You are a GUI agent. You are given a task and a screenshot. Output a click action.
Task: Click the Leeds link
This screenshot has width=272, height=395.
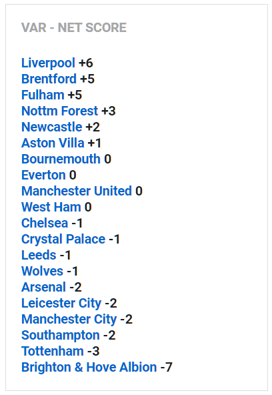(x=39, y=255)
